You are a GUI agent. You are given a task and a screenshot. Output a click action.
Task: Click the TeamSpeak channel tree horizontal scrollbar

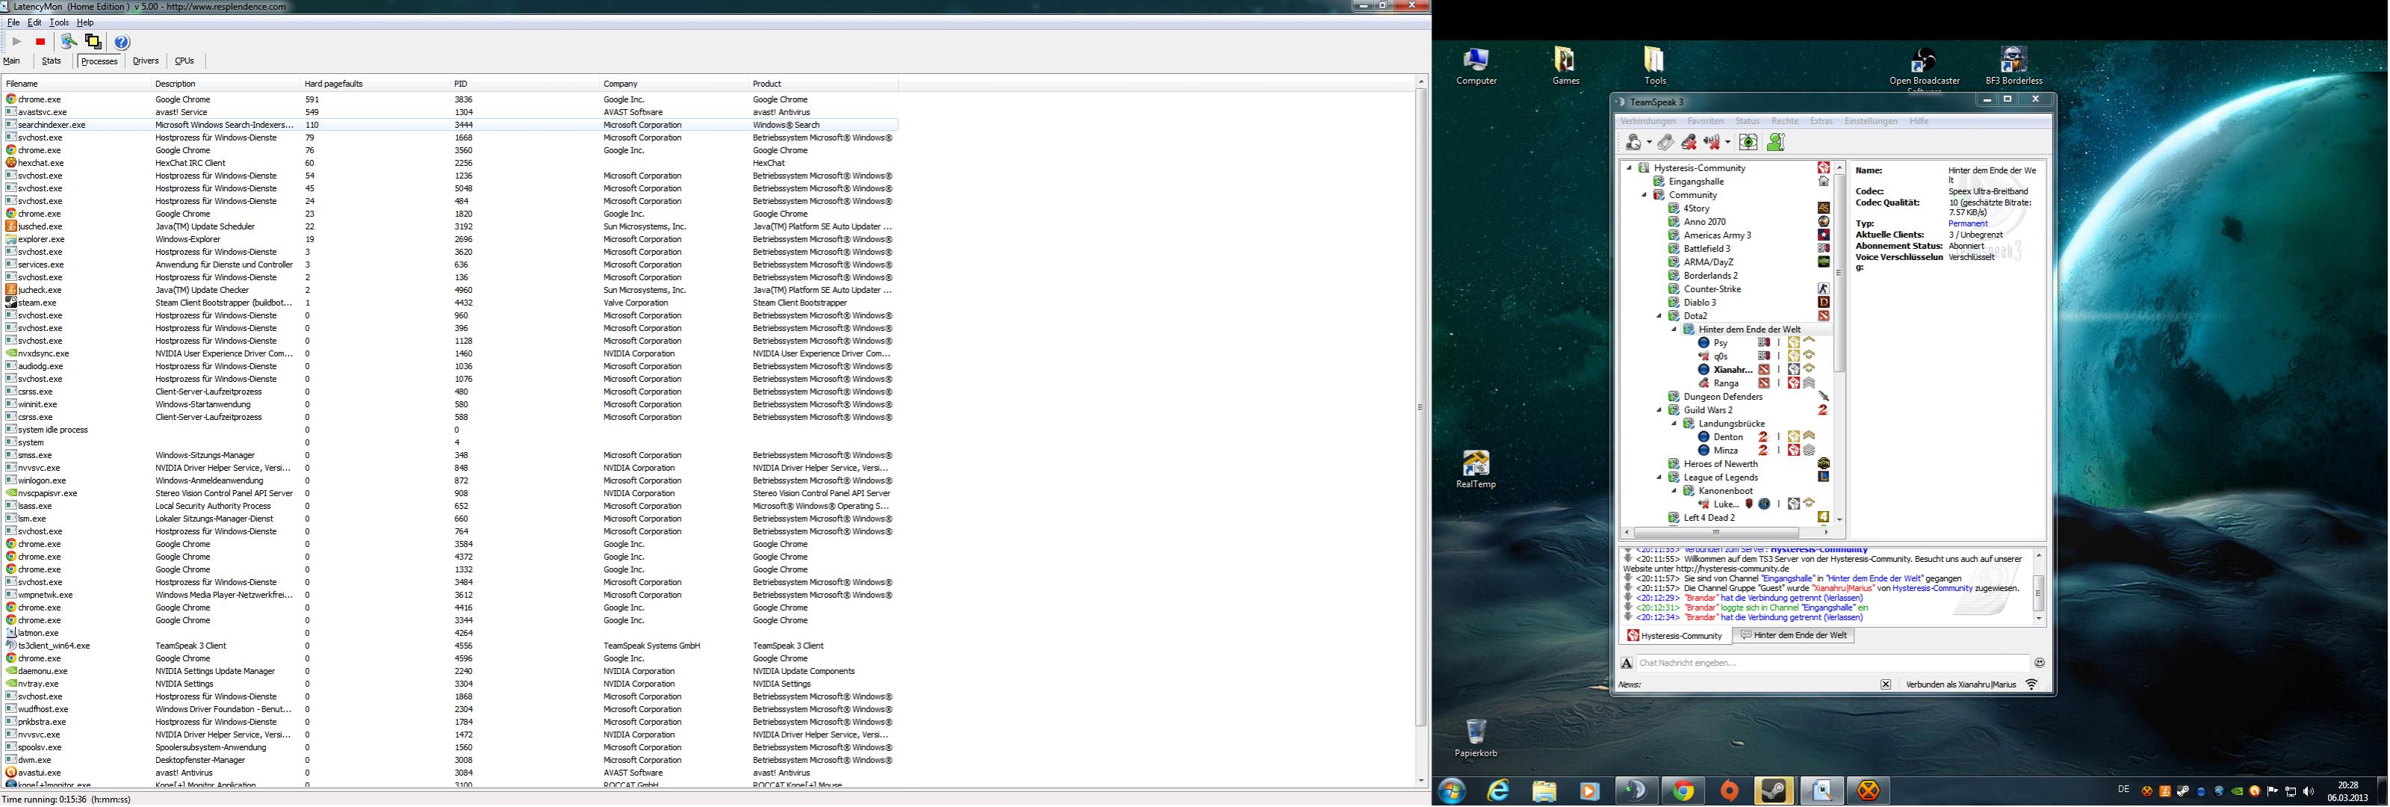[x=1716, y=533]
